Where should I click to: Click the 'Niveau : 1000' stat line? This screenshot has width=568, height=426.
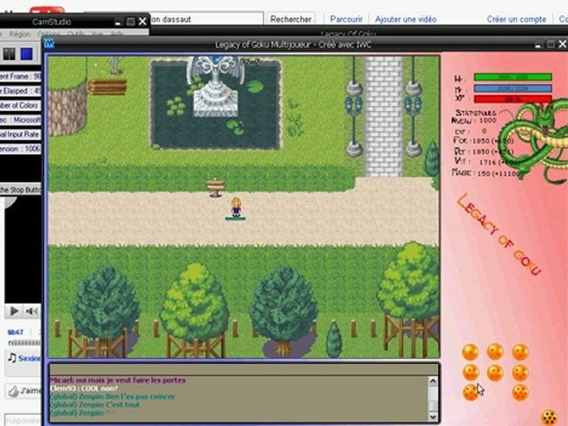coord(474,121)
